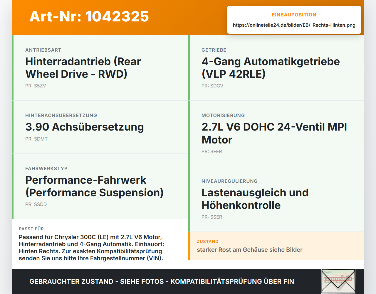
Task: Click the ZUSTAND label
Action: point(208,241)
